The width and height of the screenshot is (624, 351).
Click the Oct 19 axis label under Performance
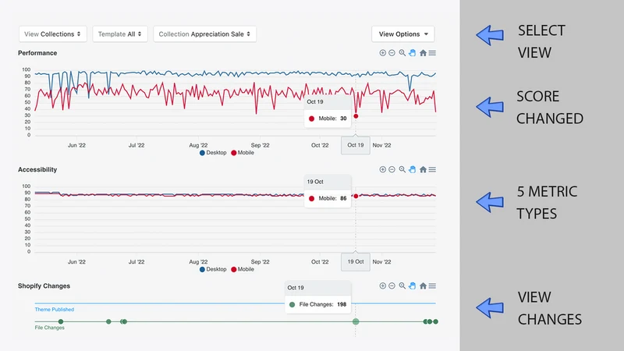(x=356, y=145)
